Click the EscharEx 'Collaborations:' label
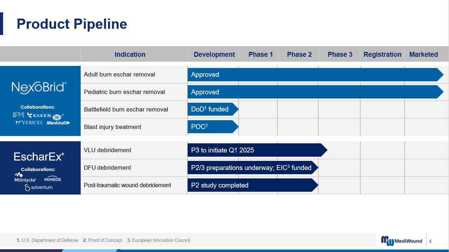Screen dimensions: 449x252 [x=38, y=170]
